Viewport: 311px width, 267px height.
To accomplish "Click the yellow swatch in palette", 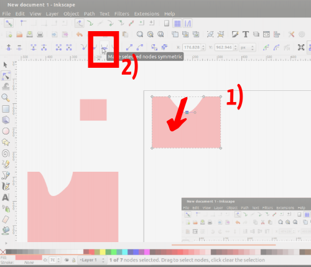I will (103, 252).
